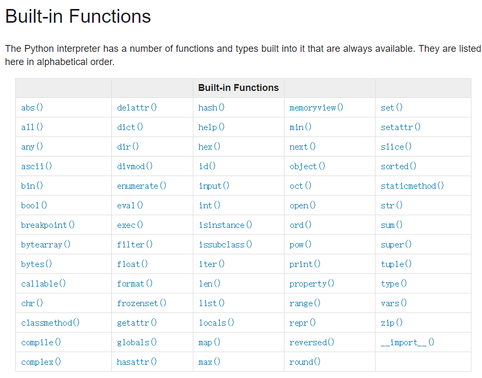Click the Built-in Functions table header
The image size is (482, 378).
pyautogui.click(x=238, y=88)
